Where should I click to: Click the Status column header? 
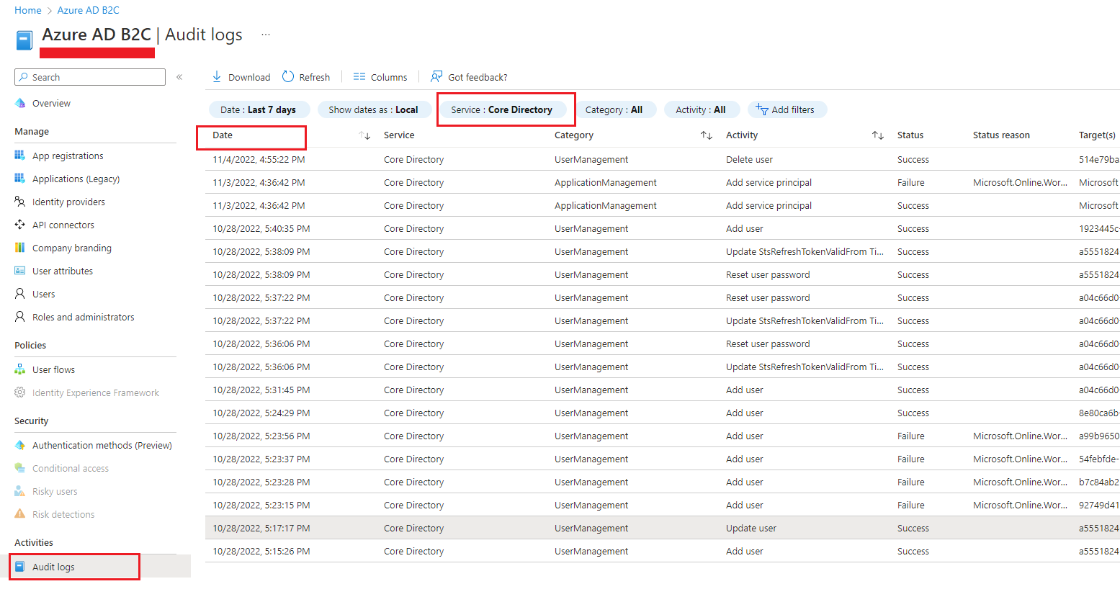(910, 135)
